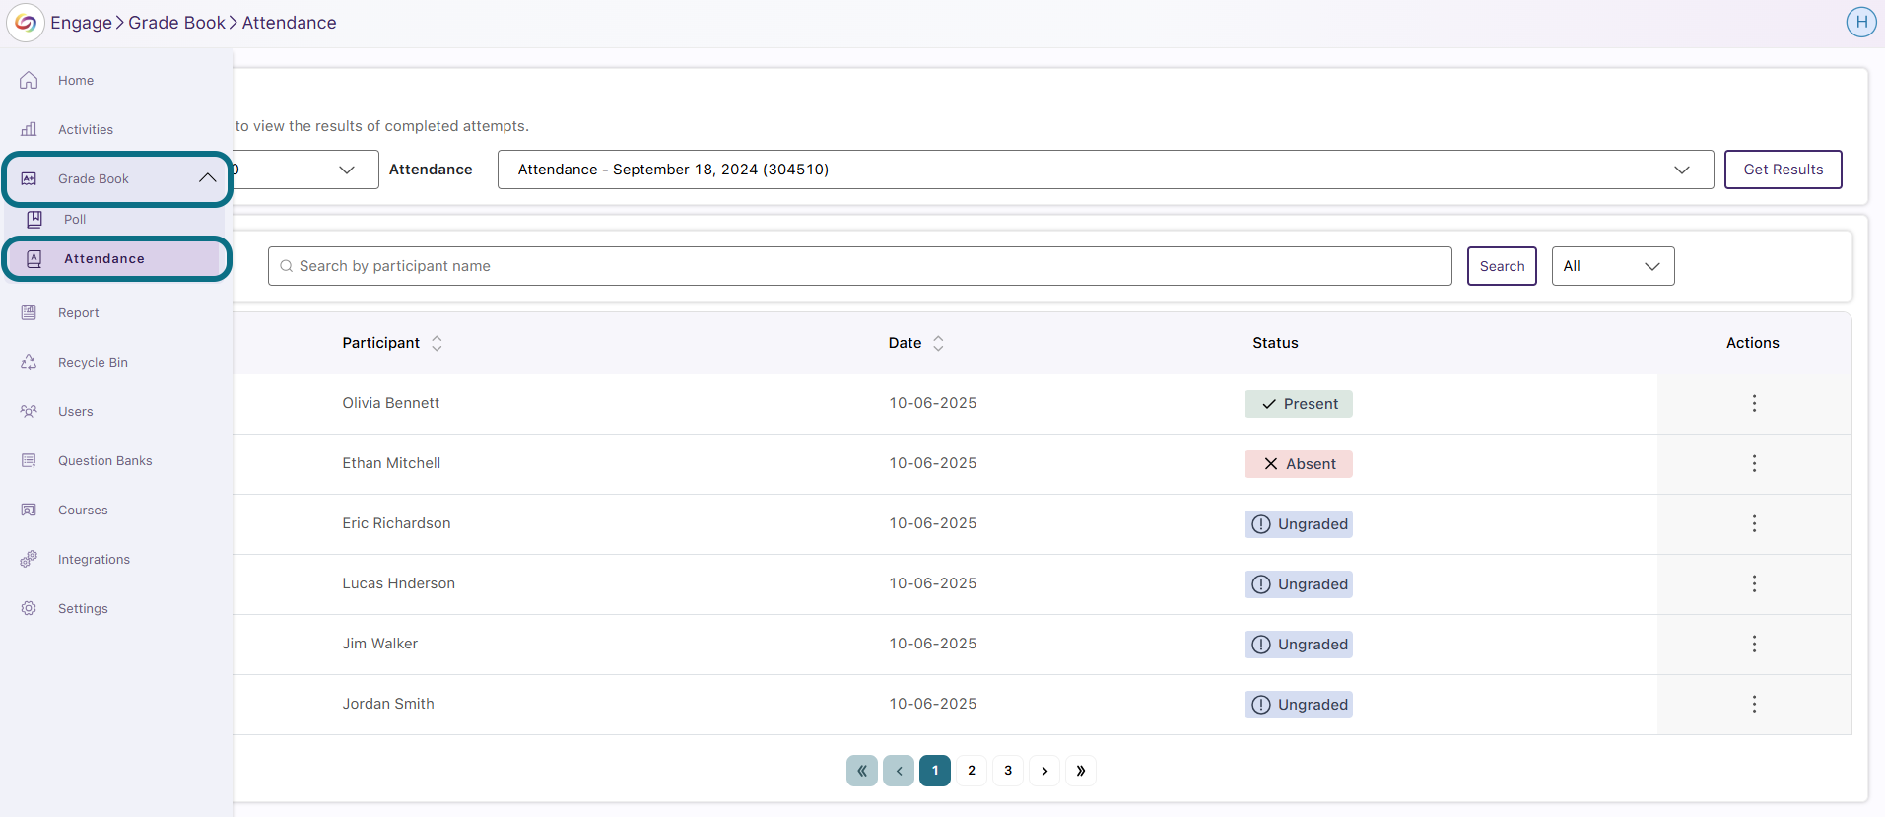Collapse the Grade Book menu chevron
1885x817 pixels.
tap(207, 178)
